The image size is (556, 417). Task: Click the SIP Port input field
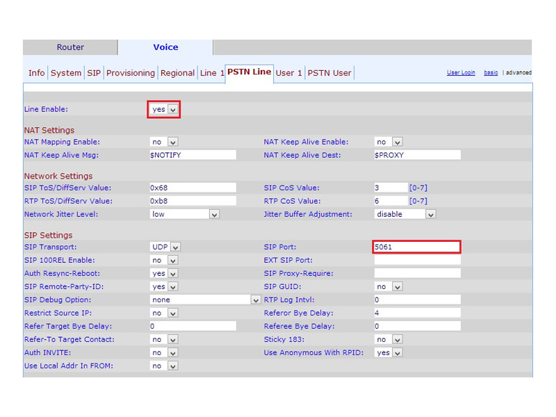pos(416,247)
